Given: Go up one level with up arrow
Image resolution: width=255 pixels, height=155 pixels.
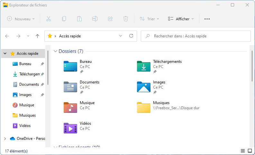Looking at the screenshot, I should [x=37, y=36].
